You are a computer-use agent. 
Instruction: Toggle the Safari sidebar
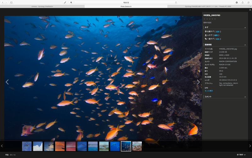coord(11,3)
